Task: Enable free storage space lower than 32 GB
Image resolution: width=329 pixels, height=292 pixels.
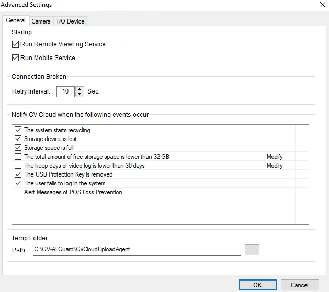Action: tap(19, 157)
